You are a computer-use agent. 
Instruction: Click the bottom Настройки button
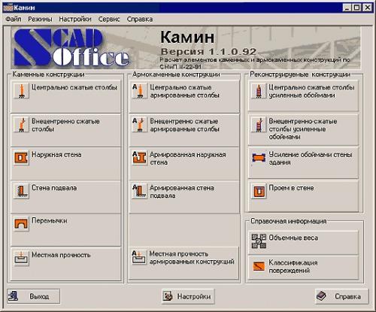click(x=188, y=296)
